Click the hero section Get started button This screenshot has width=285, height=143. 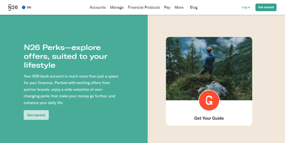(36, 115)
